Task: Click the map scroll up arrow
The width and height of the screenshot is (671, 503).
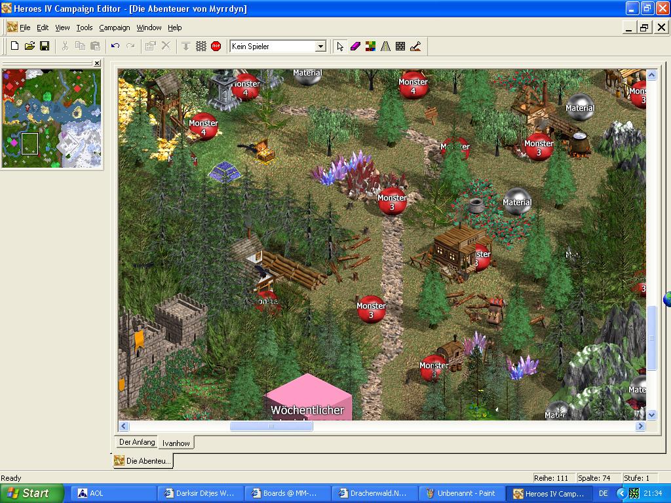Action: [x=651, y=75]
